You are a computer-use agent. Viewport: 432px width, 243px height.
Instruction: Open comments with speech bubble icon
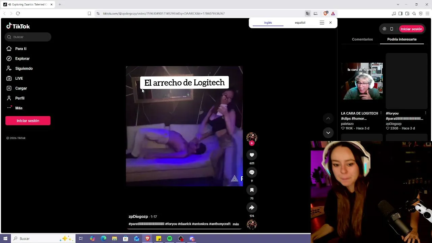pos(252,172)
